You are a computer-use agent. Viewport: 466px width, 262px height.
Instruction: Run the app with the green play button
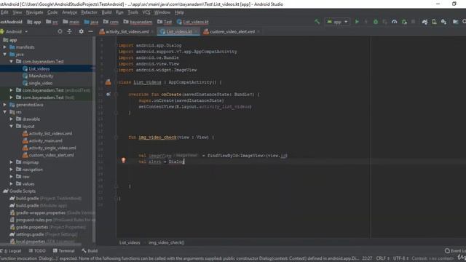(x=357, y=22)
